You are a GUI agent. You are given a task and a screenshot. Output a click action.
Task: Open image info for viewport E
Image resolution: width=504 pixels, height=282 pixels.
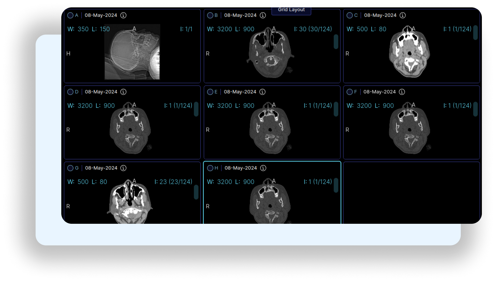coord(262,92)
